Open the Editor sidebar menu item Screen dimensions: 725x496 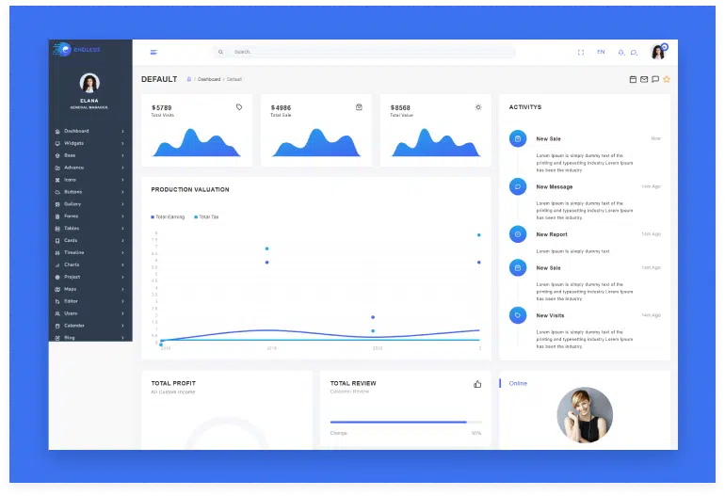click(90, 301)
